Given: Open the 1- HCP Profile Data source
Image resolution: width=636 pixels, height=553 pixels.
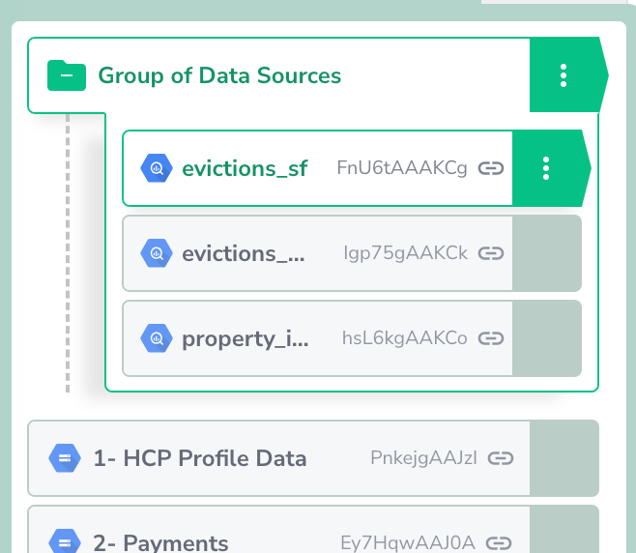Looking at the screenshot, I should pyautogui.click(x=200, y=458).
